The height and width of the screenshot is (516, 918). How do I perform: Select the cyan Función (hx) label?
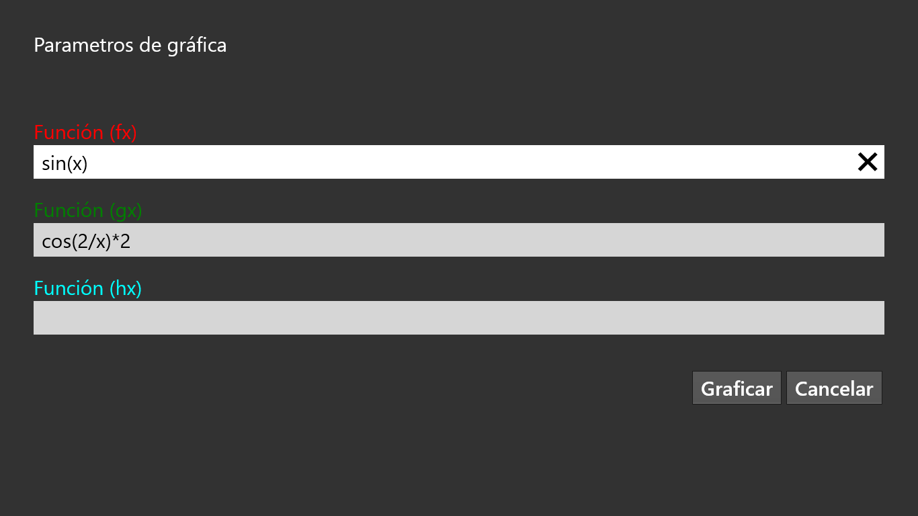pos(87,288)
